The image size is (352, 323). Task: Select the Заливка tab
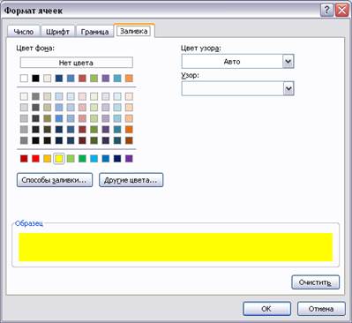tap(134, 31)
